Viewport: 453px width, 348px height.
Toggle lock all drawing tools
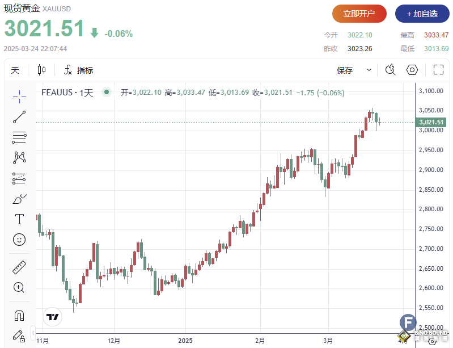click(x=19, y=335)
